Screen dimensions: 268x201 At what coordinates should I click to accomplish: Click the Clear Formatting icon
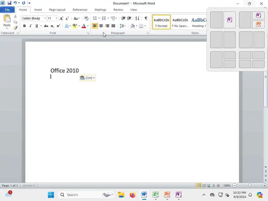[86, 18]
